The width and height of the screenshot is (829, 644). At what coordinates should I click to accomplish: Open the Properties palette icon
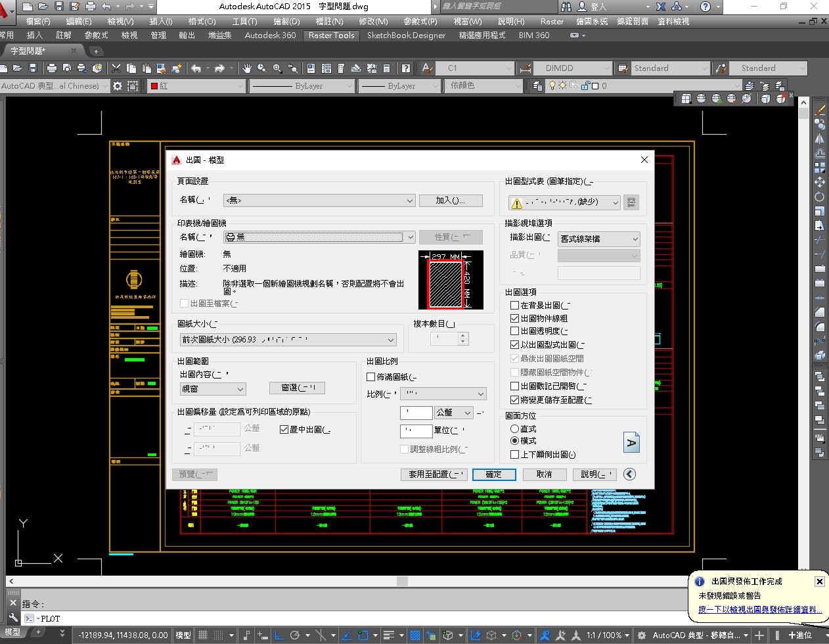311,68
